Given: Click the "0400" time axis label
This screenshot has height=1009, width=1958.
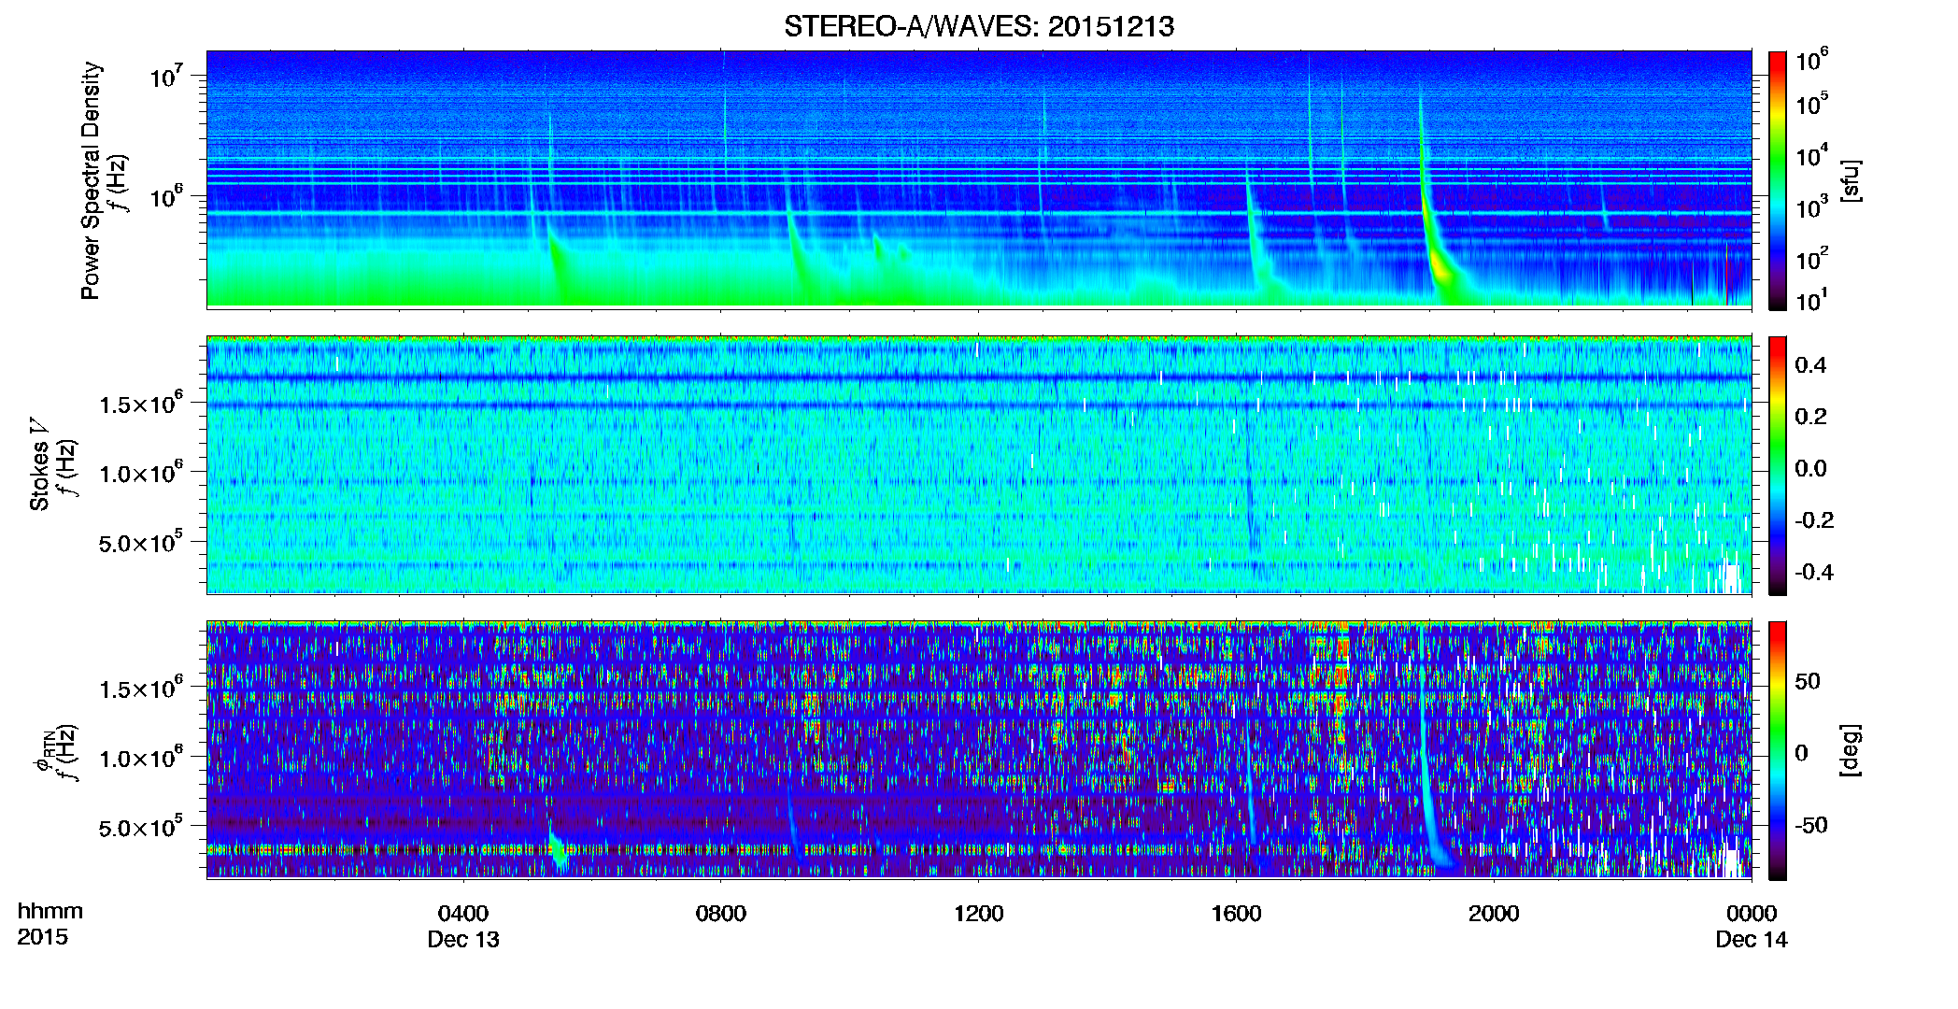Looking at the screenshot, I should click(463, 913).
